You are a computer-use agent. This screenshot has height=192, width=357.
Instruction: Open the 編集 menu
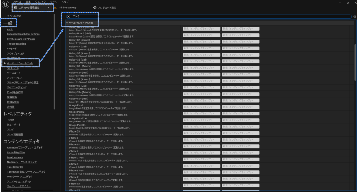[28, 2]
